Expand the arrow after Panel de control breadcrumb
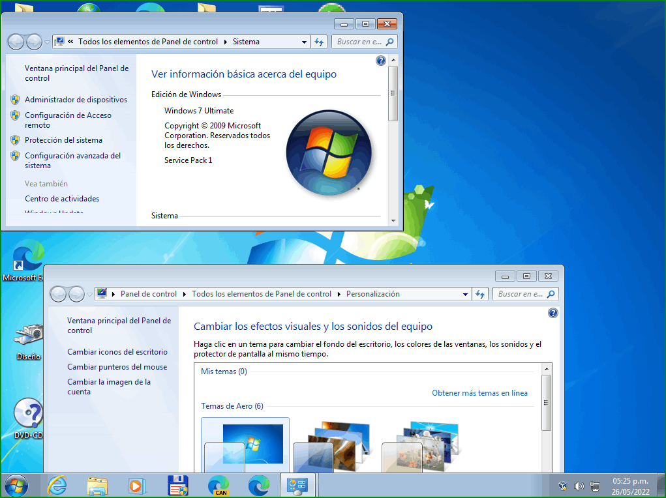The image size is (666, 498). pos(185,294)
